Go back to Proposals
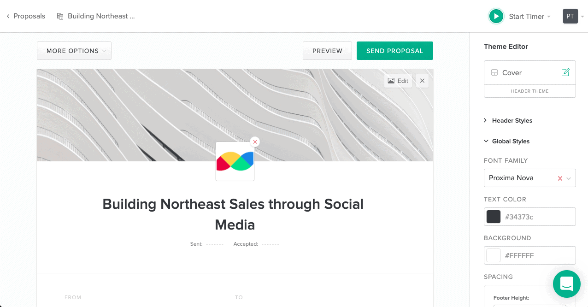The width and height of the screenshot is (588, 307). pyautogui.click(x=26, y=16)
